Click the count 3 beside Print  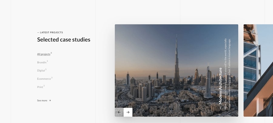click(44, 86)
